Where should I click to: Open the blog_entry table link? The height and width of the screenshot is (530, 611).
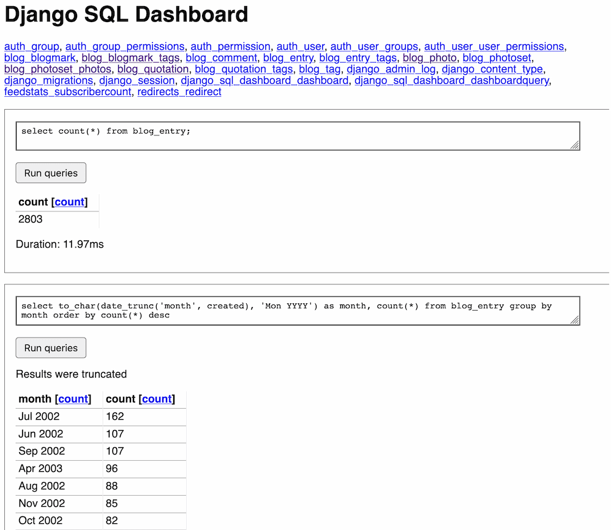[x=288, y=58]
